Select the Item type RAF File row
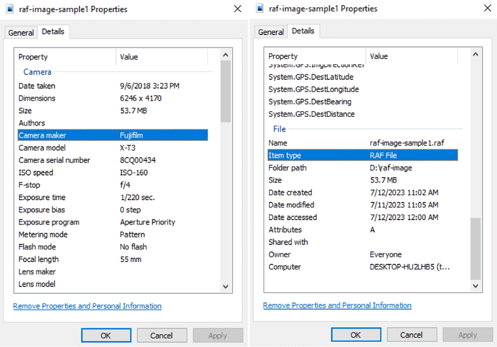The height and width of the screenshot is (347, 497). pyautogui.click(x=362, y=155)
